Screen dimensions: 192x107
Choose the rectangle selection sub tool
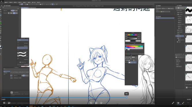pyautogui.click(x=23, y=42)
